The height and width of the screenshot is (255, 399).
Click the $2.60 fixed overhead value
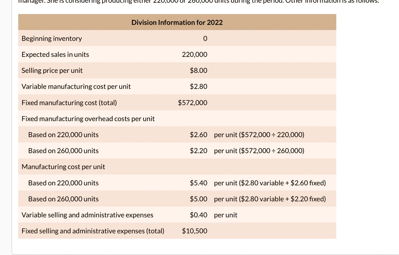coord(198,135)
